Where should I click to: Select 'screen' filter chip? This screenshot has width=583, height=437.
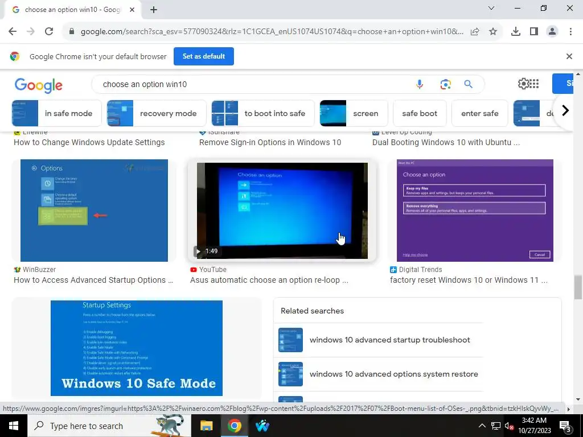coord(354,113)
